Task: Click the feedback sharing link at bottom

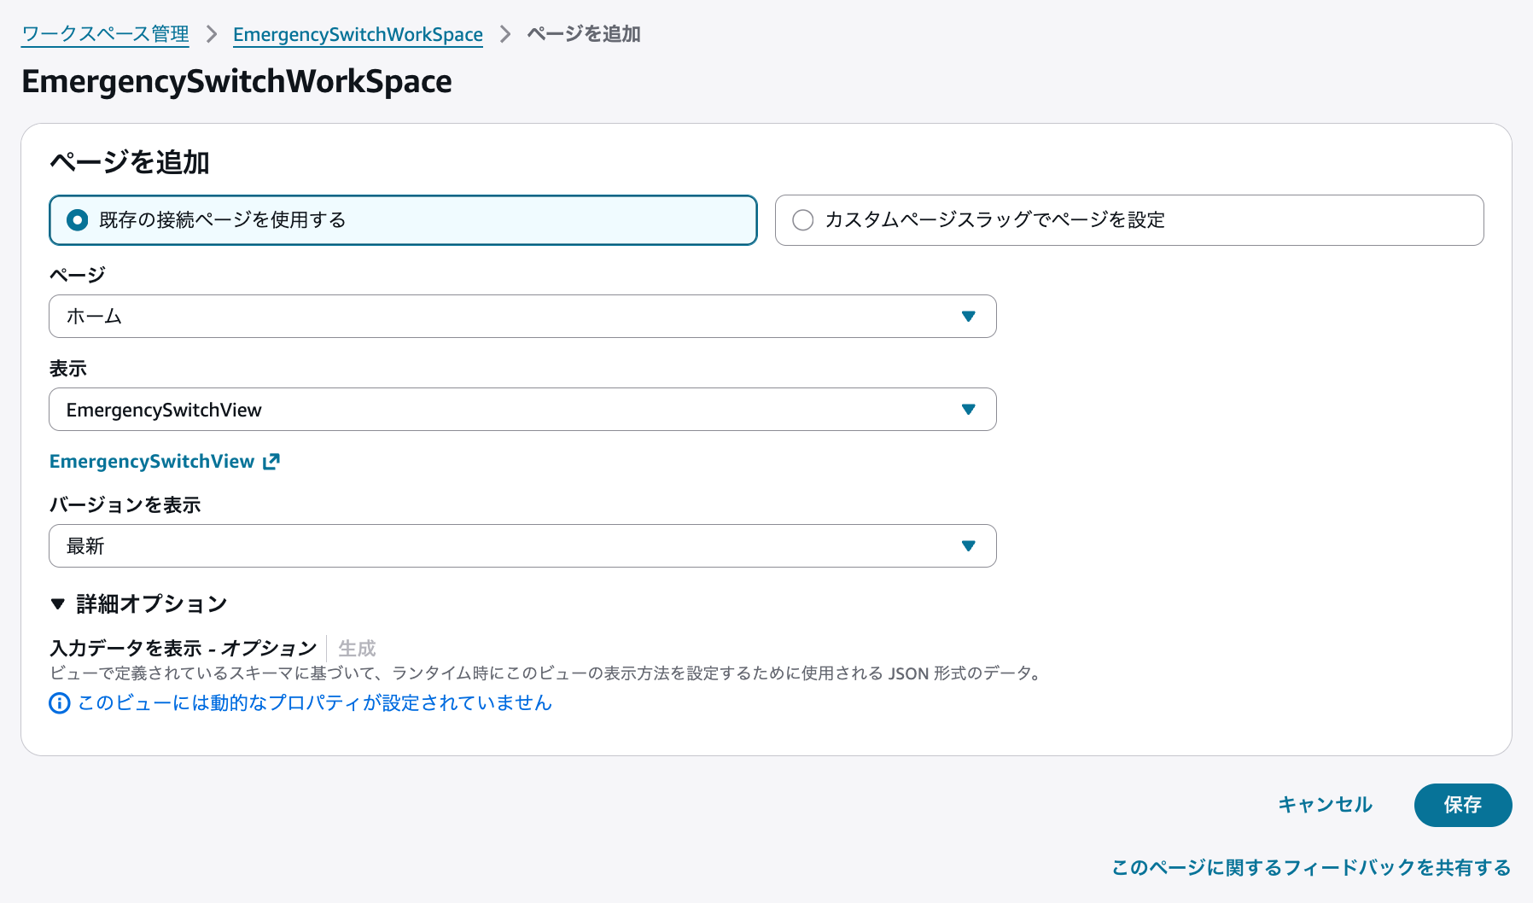Action: [1309, 867]
